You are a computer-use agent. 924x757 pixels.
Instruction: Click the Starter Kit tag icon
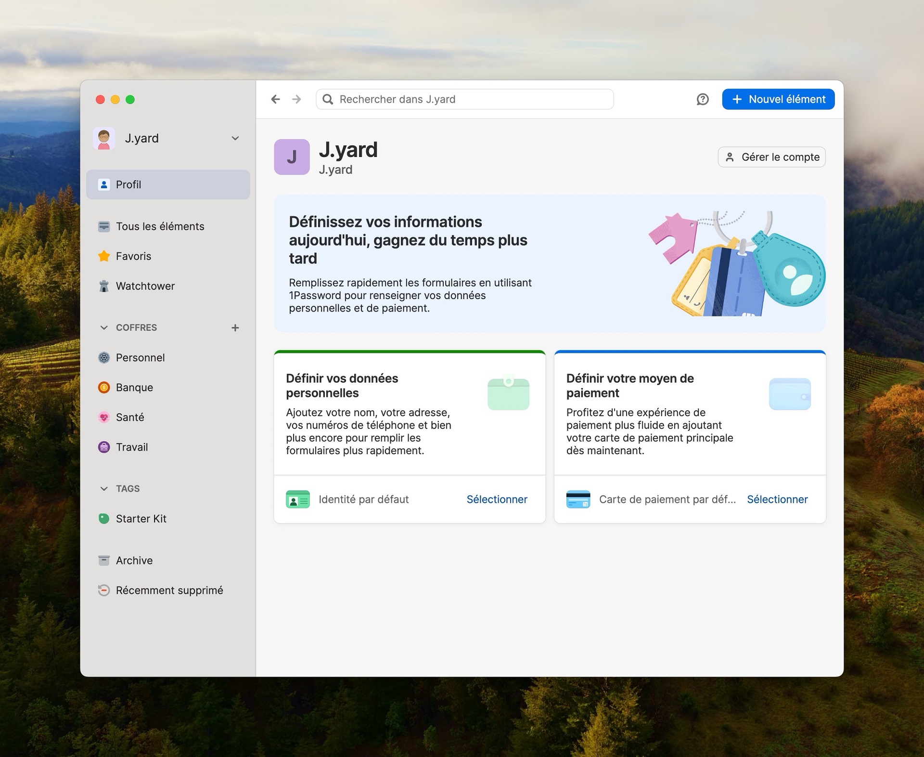(104, 519)
